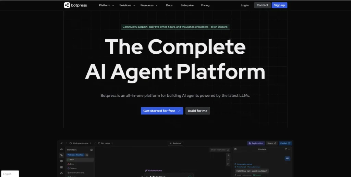Select the Main workflow
The height and width of the screenshot is (177, 351).
pos(80,160)
